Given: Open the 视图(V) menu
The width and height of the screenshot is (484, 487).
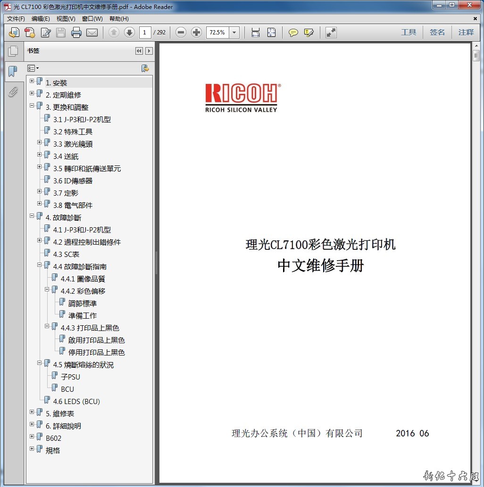Looking at the screenshot, I should point(66,19).
